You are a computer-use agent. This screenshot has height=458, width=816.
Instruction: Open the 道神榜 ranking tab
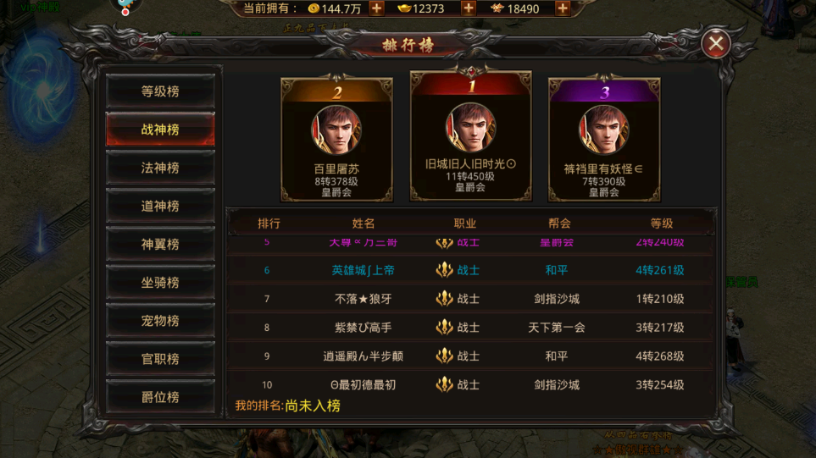[160, 206]
